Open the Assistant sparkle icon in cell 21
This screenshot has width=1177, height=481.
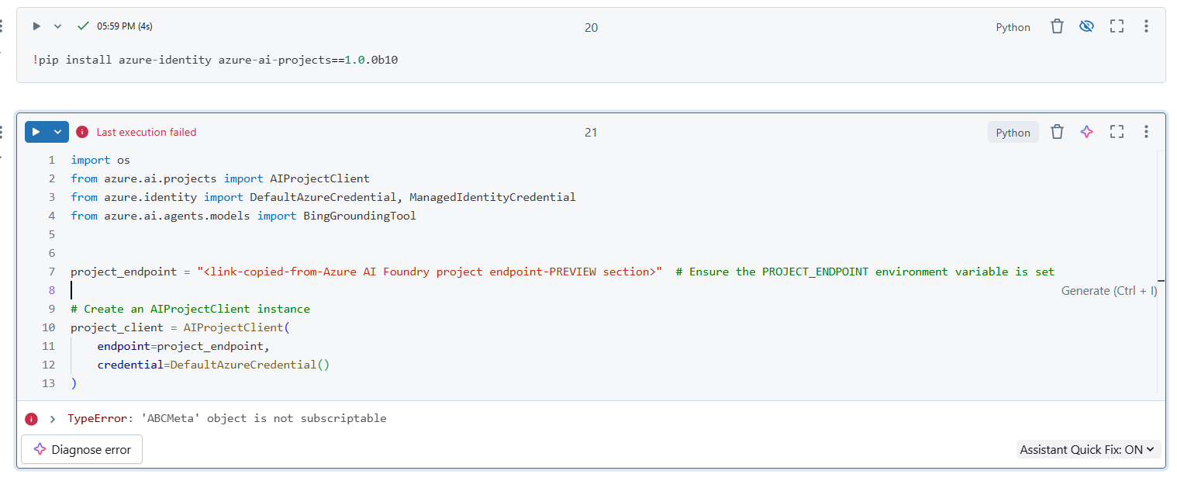pyautogui.click(x=1086, y=132)
